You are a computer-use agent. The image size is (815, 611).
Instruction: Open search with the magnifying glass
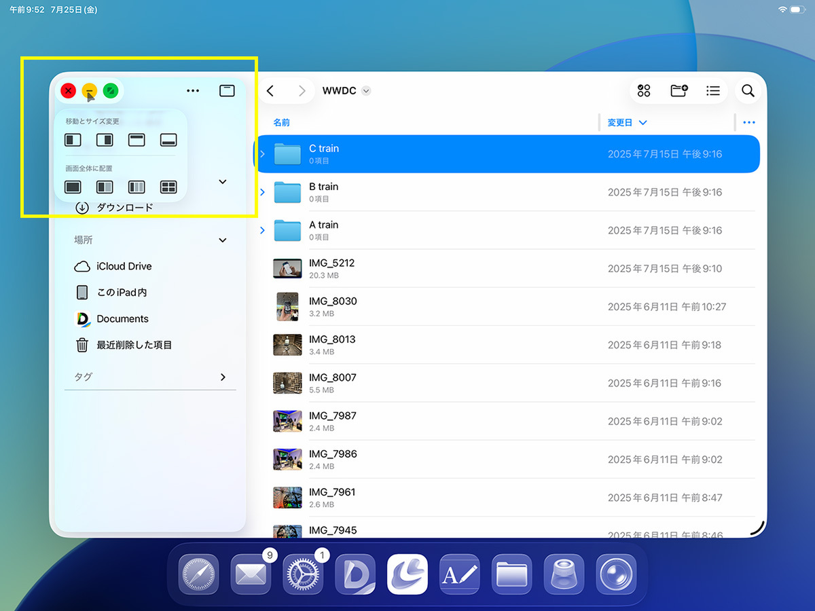pos(748,91)
